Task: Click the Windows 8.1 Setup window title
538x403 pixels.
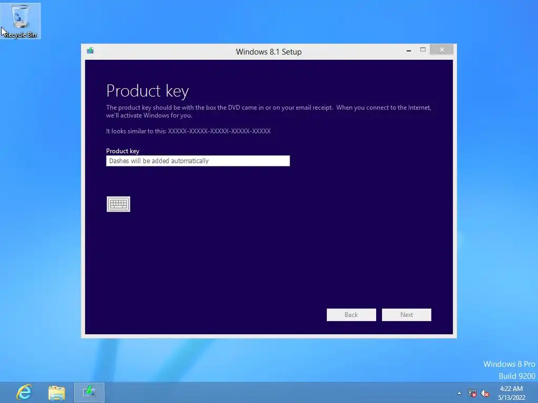Action: [268, 52]
